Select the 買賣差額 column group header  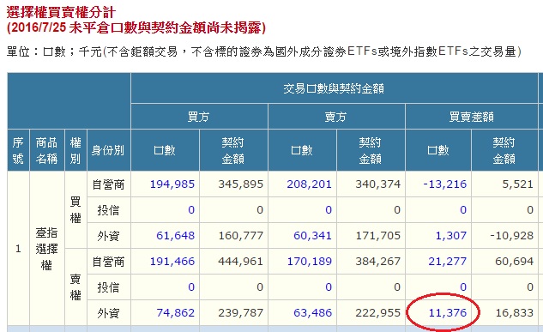pos(471,117)
